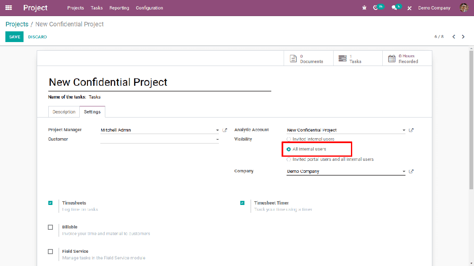Open the user avatar menu
This screenshot has width=474, height=266.
click(x=464, y=8)
